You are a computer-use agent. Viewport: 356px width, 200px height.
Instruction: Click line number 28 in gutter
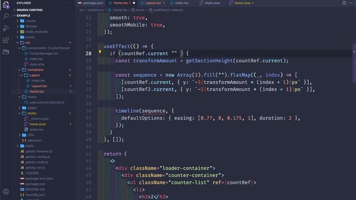tap(88, 53)
